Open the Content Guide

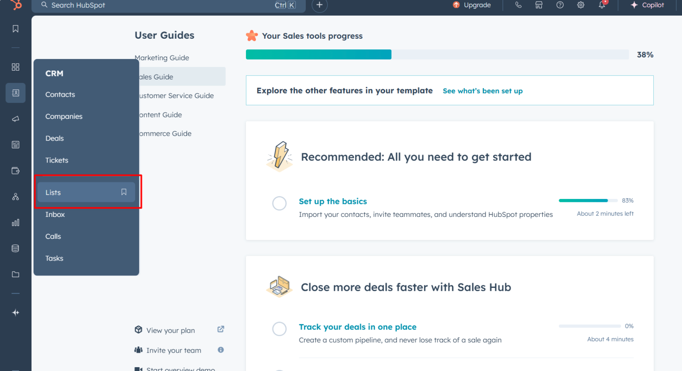[161, 115]
